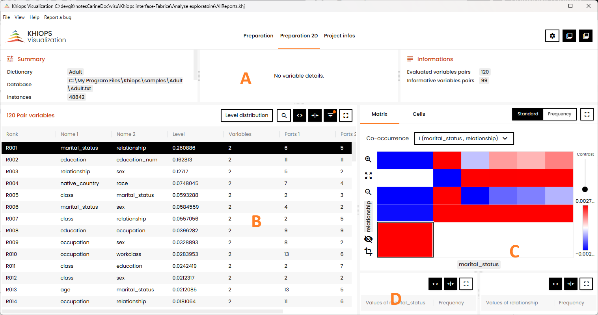Sort by Name 1 column header

pos(69,134)
